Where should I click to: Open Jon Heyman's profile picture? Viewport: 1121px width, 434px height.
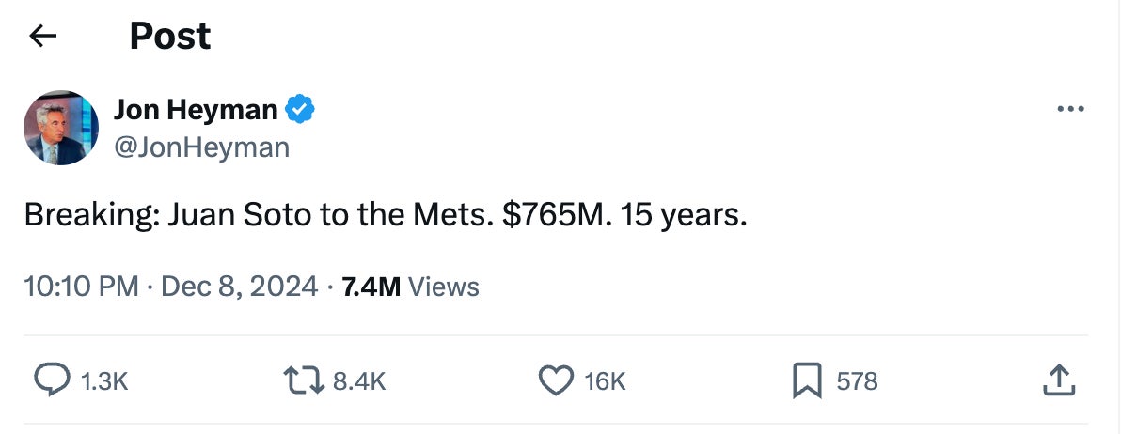coord(61,128)
